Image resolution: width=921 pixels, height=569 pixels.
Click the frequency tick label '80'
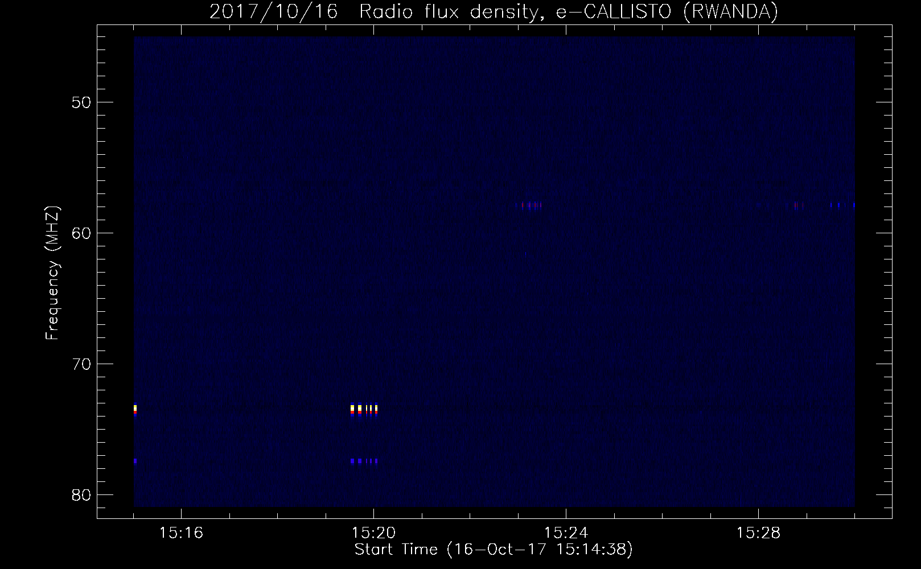tap(82, 495)
